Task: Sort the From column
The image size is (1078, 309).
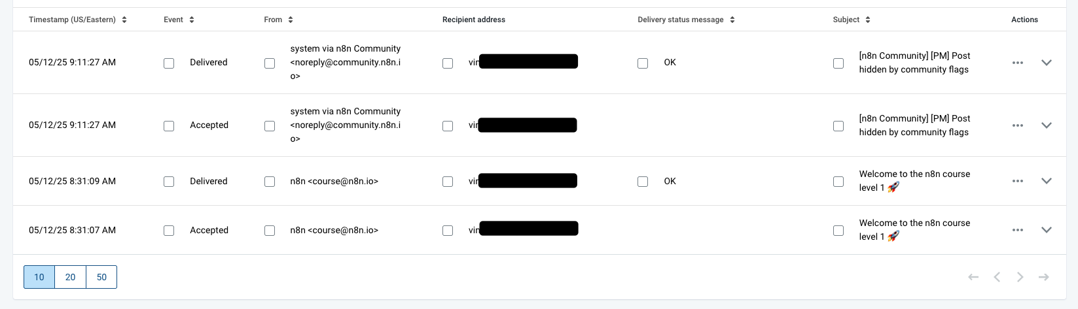Action: pos(291,20)
